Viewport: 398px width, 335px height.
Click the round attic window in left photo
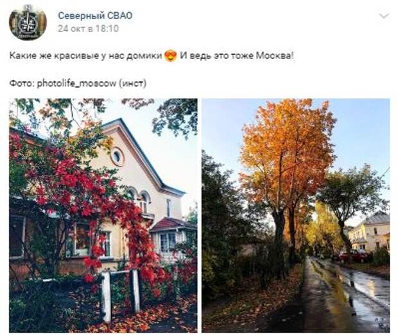click(117, 157)
